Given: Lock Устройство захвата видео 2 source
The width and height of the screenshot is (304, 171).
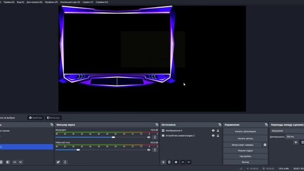Looking at the screenshot, I should tap(218, 136).
